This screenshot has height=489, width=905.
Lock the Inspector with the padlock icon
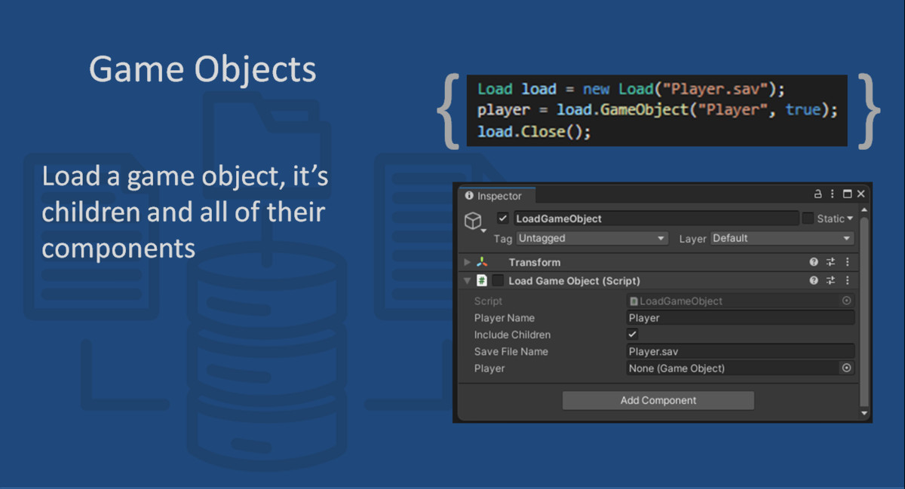818,194
